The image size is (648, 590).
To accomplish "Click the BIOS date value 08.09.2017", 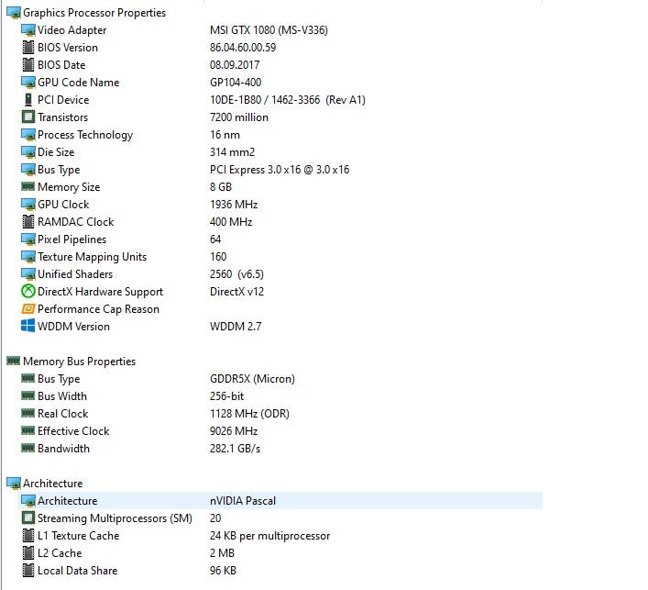I will coord(235,65).
